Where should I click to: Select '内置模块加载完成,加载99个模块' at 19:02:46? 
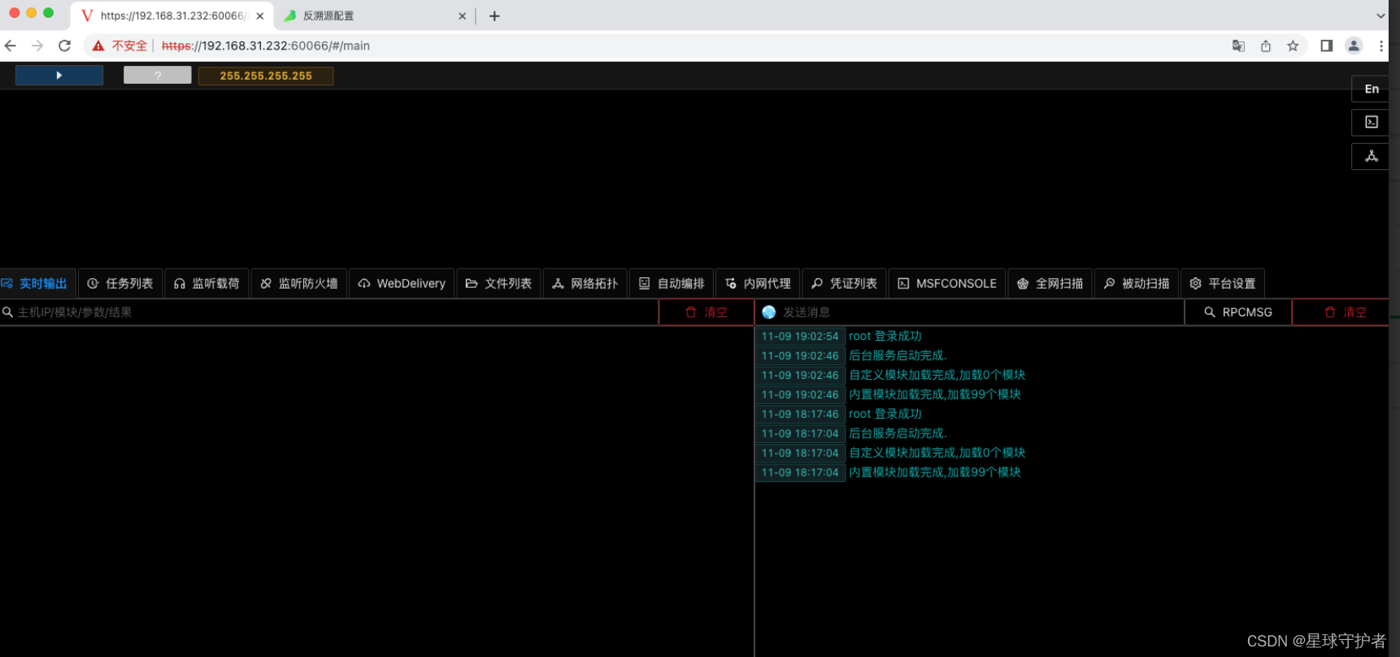[935, 394]
